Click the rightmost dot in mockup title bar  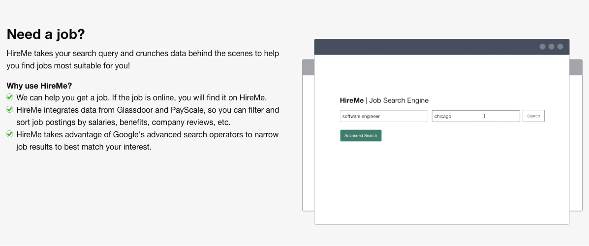pyautogui.click(x=560, y=47)
